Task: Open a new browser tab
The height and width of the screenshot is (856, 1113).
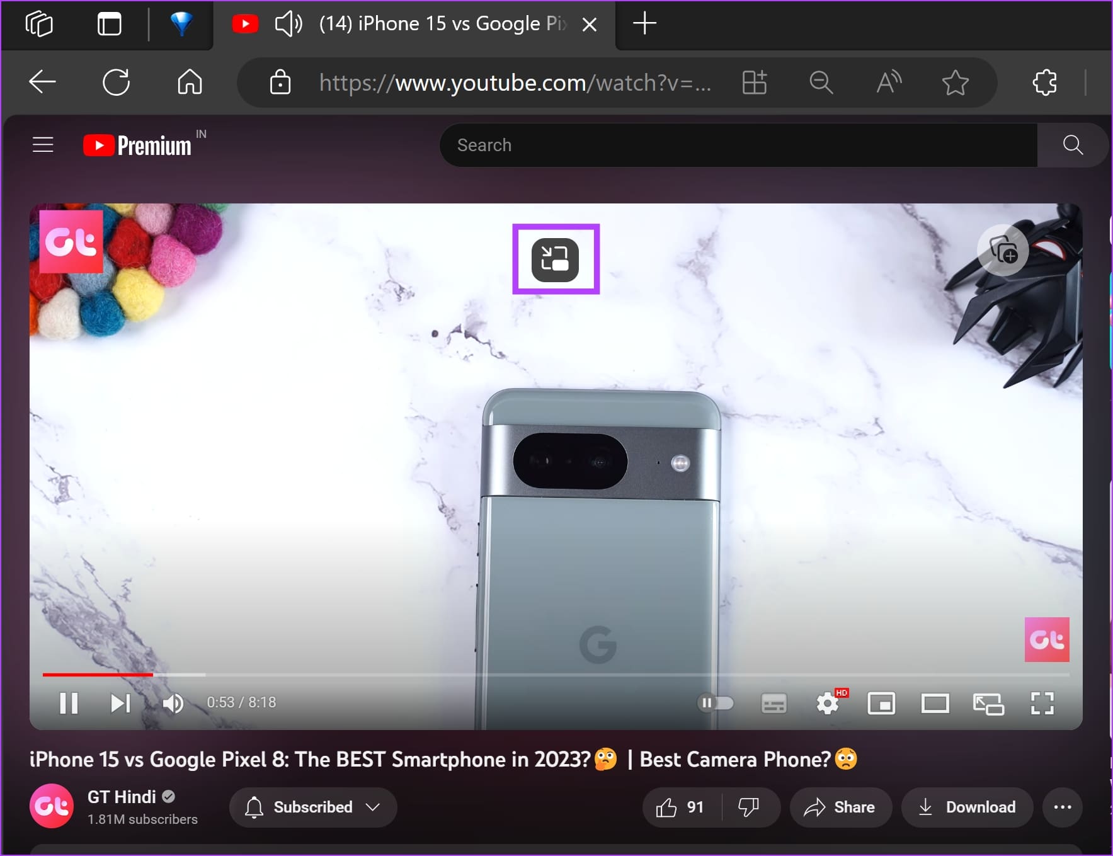Action: 644,24
